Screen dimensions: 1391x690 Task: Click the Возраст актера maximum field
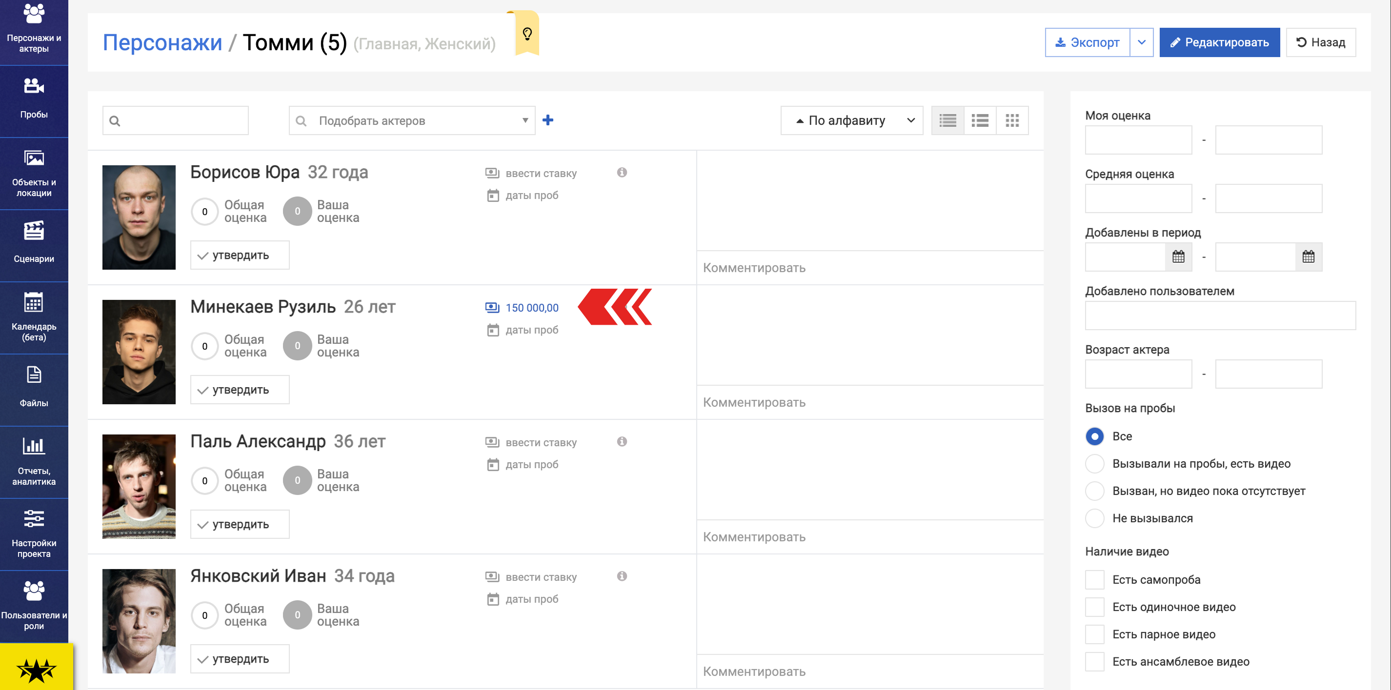coord(1269,375)
